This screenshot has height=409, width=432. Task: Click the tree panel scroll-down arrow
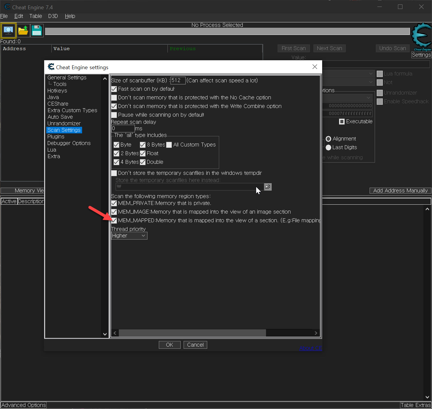pyautogui.click(x=105, y=334)
